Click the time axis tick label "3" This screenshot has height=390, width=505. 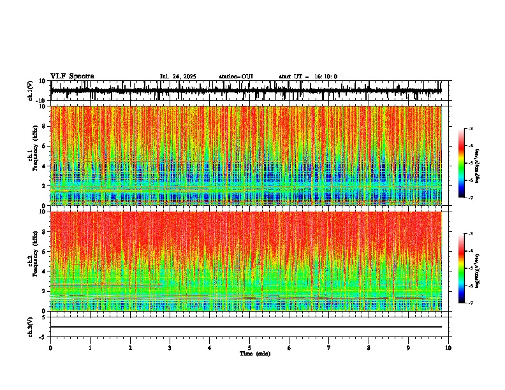click(170, 348)
